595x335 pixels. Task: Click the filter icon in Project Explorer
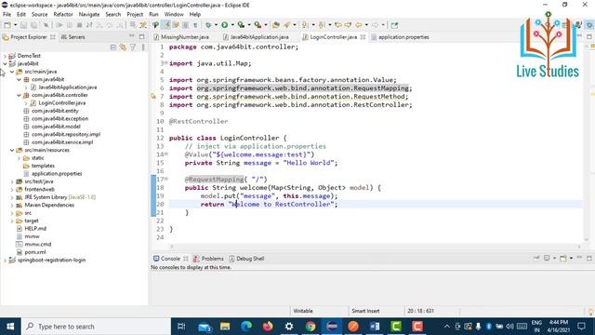[x=133, y=47]
